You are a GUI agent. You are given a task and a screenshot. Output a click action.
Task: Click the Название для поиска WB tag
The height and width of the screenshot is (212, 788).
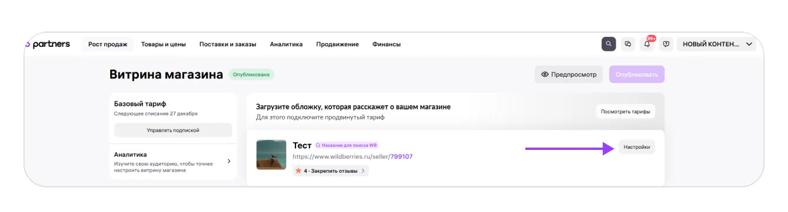[x=347, y=145]
